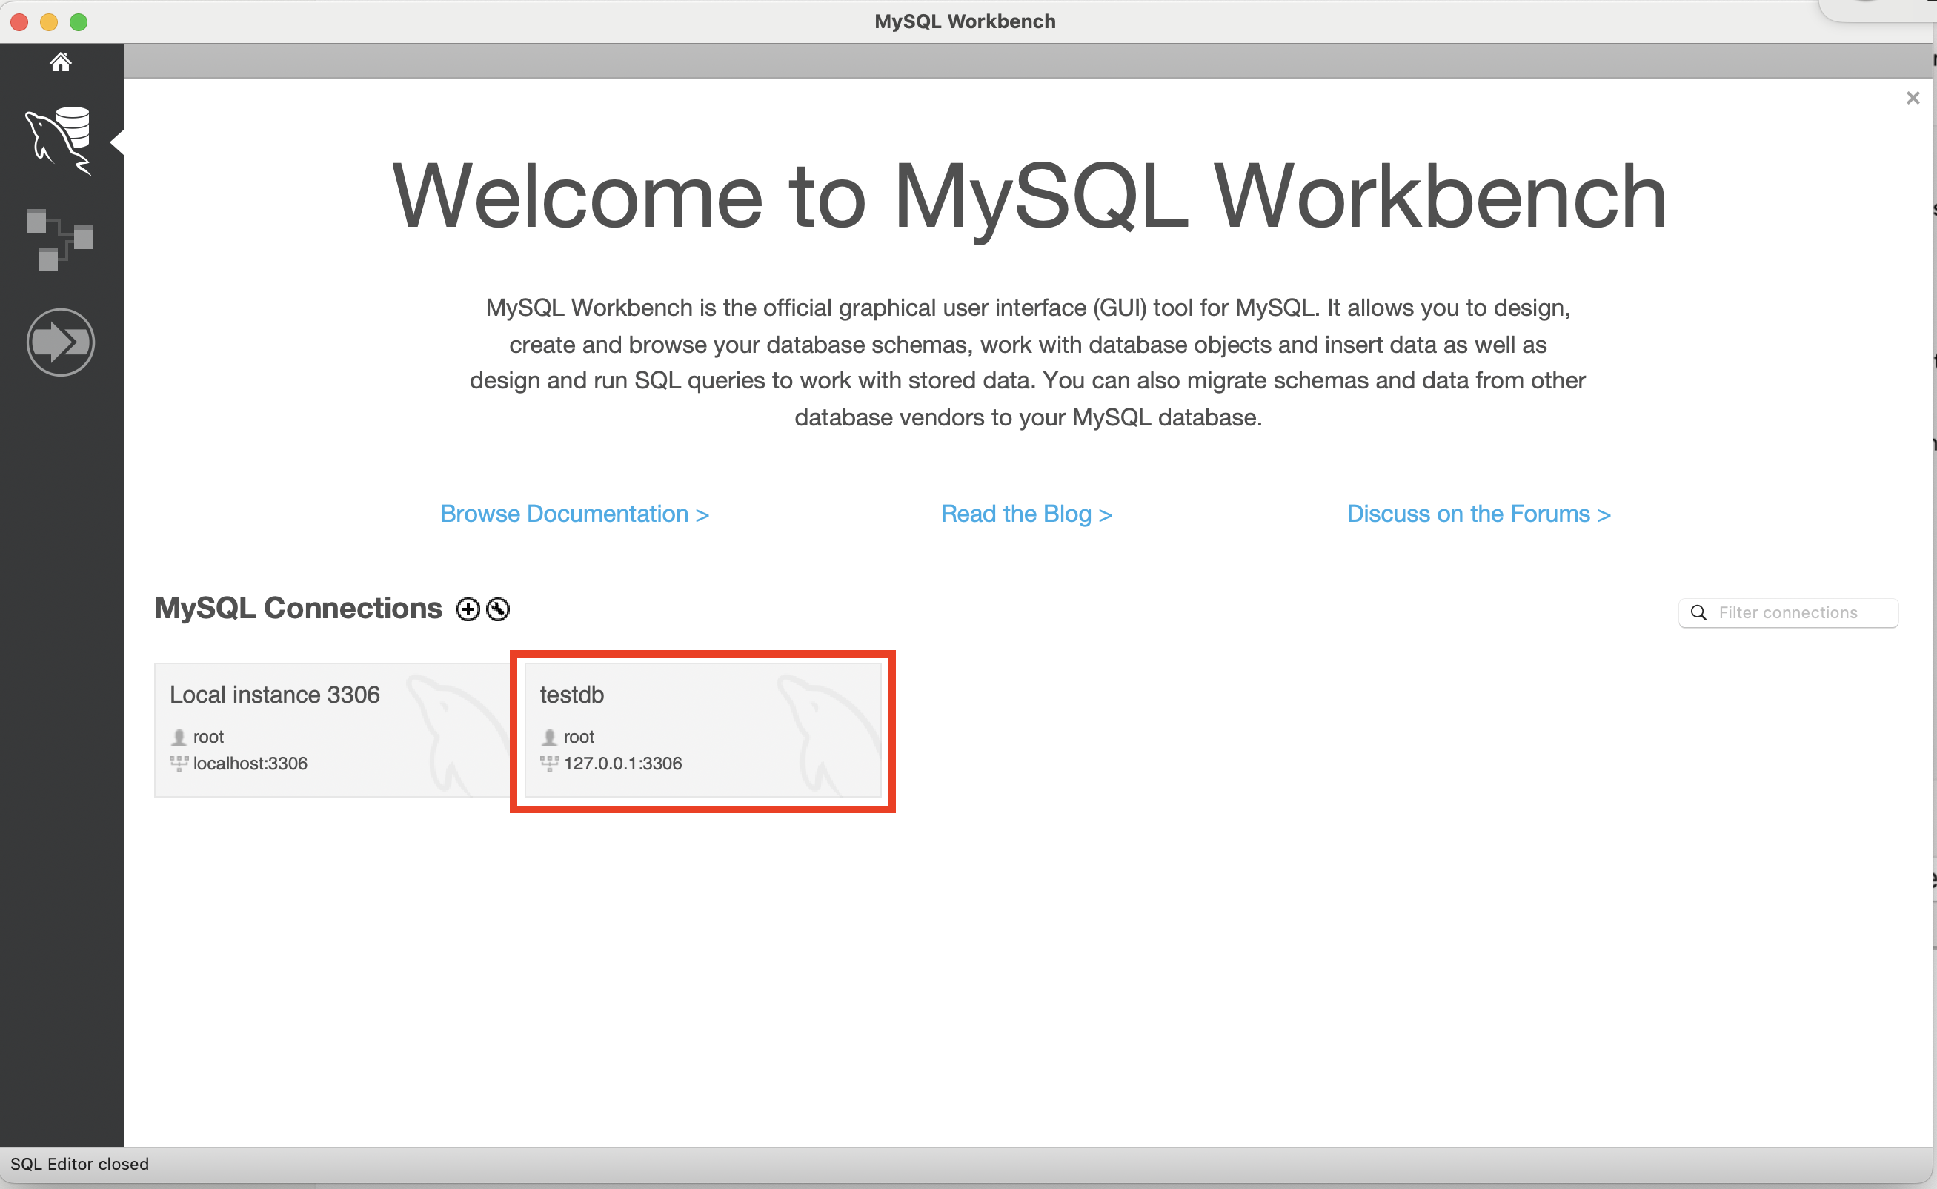Visit Discuss on the Forums link
Screen dimensions: 1937x1189
coord(1478,514)
